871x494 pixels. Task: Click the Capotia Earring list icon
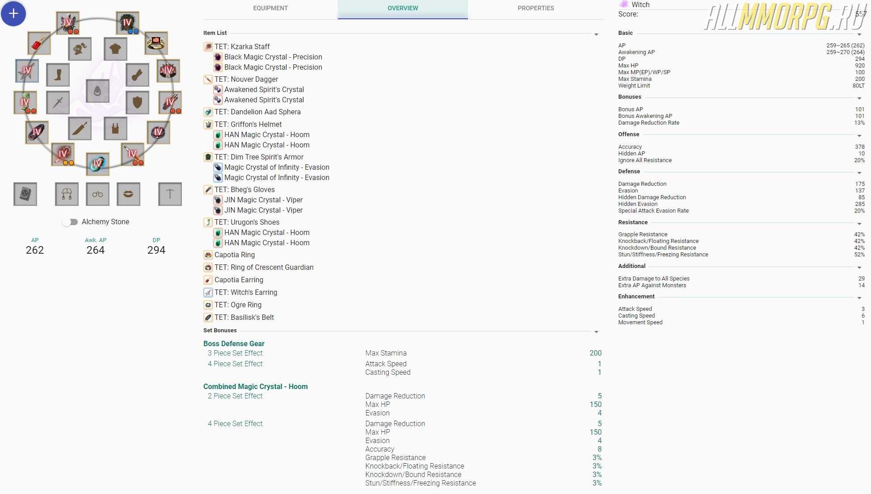point(208,280)
